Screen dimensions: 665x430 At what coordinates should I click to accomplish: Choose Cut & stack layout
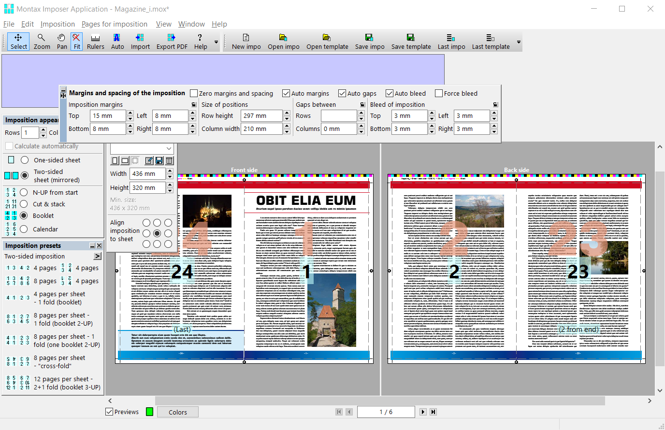[24, 204]
